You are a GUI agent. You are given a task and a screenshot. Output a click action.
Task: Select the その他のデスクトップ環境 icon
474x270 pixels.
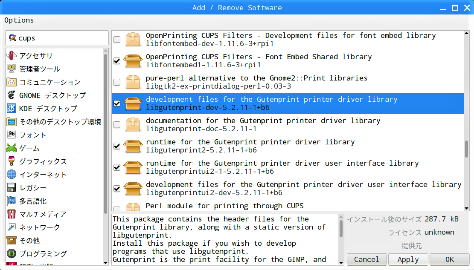tap(12, 121)
